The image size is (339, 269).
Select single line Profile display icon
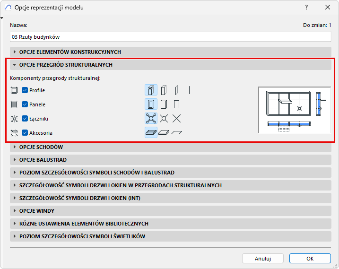(189, 90)
